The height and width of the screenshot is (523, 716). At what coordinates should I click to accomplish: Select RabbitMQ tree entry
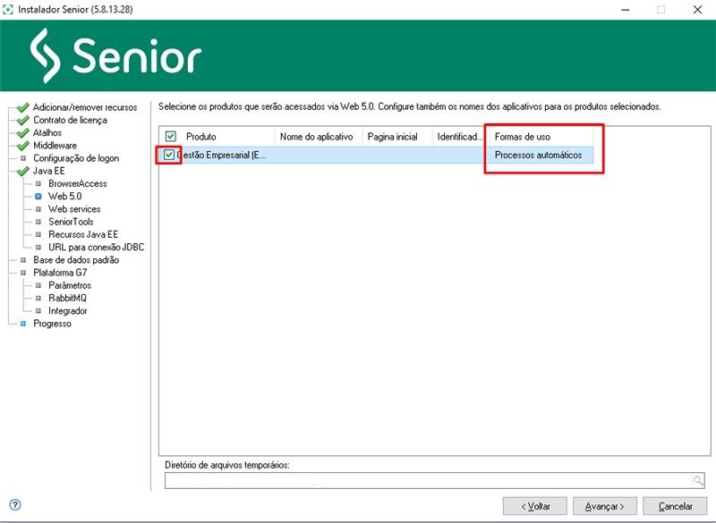click(x=67, y=299)
